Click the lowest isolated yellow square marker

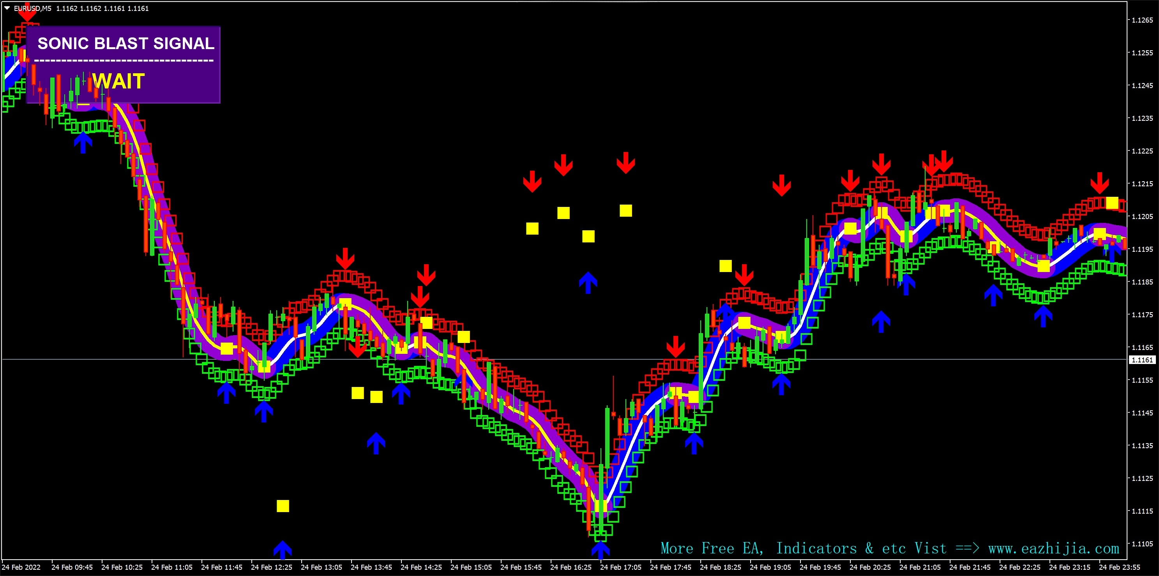[x=283, y=506]
